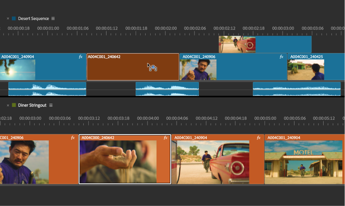Click man-with-fist thumbnail on Desert Sequence A004C001_240906
The image size is (345, 206).
tap(198, 69)
